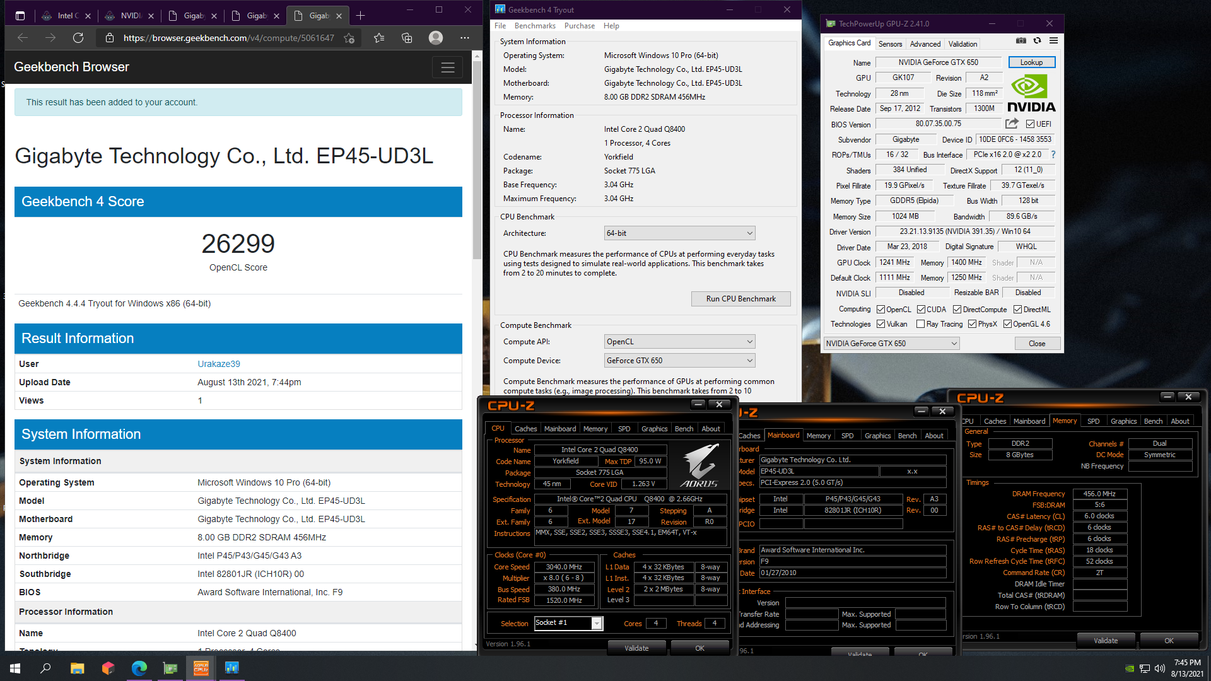
Task: Click the network tray icon
Action: coord(1144,668)
